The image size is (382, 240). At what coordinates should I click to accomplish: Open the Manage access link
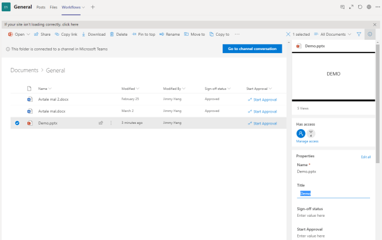click(307, 141)
